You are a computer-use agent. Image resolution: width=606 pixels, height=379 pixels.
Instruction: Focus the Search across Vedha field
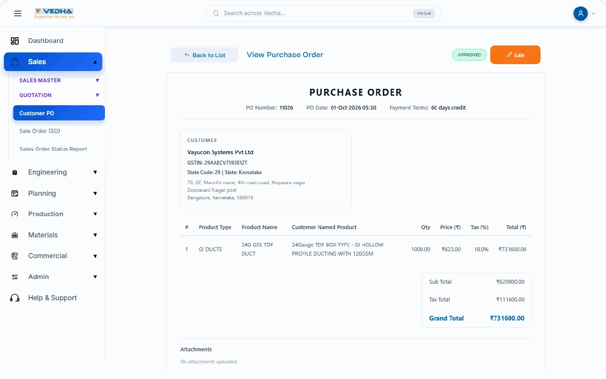tap(323, 13)
